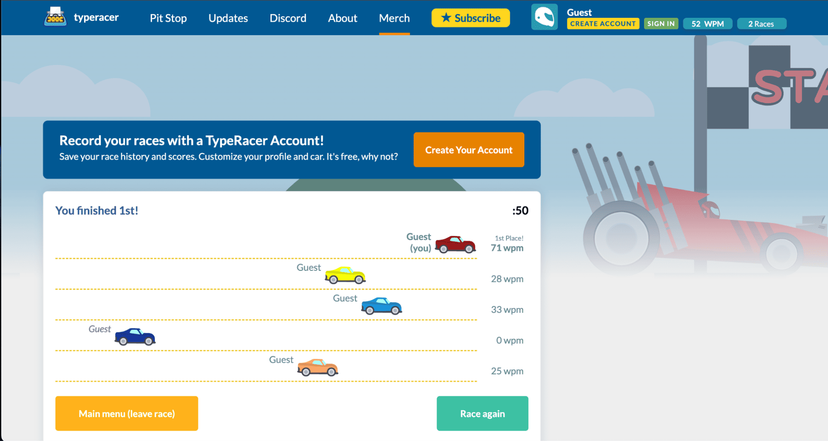Click the SIGN IN button
Image resolution: width=828 pixels, height=441 pixels.
(x=661, y=24)
